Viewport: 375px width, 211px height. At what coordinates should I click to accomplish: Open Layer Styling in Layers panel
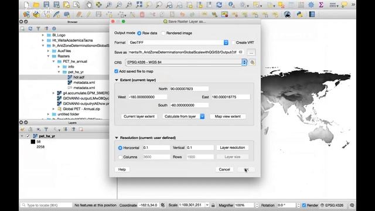coord(22,129)
